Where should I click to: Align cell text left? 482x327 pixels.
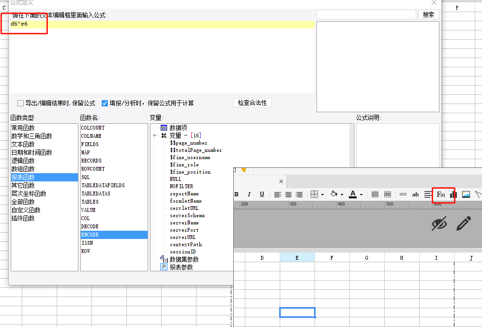[x=278, y=194]
